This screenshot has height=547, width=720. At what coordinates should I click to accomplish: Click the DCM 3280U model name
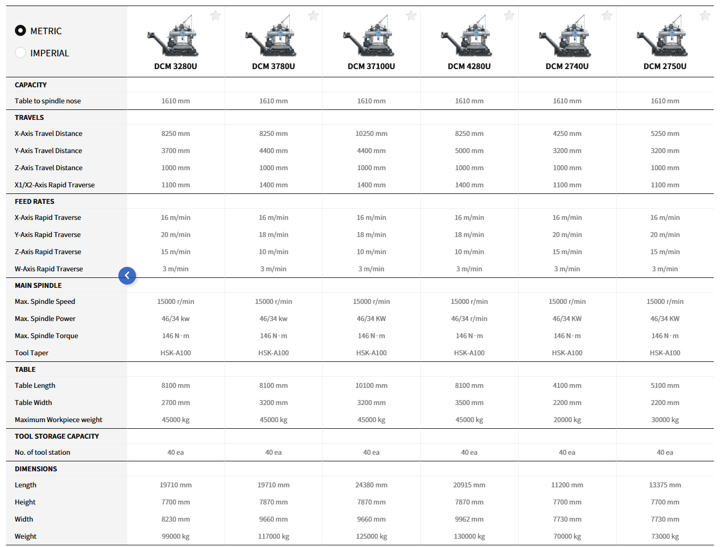tap(175, 66)
